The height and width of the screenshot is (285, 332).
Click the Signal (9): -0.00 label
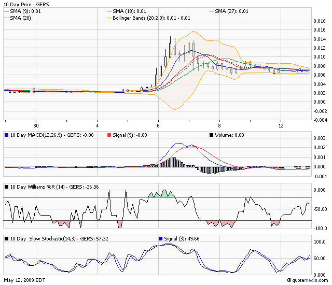130,135
